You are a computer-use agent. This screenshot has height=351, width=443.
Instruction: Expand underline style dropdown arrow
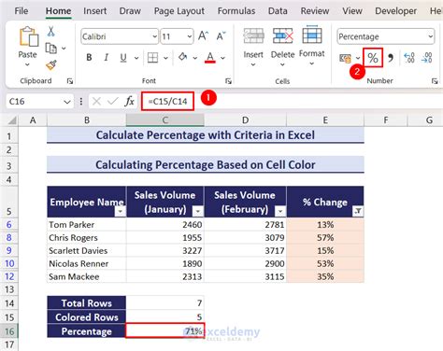(x=136, y=58)
